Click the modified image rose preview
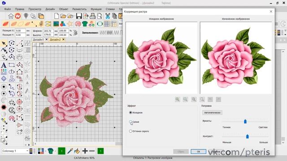Viewport: 287px width, 161px height. (x=236, y=58)
